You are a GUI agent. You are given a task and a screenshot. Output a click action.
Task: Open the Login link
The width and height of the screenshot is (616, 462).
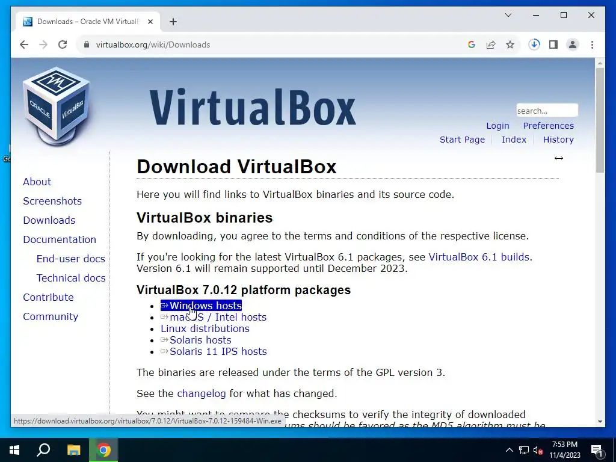click(x=497, y=126)
